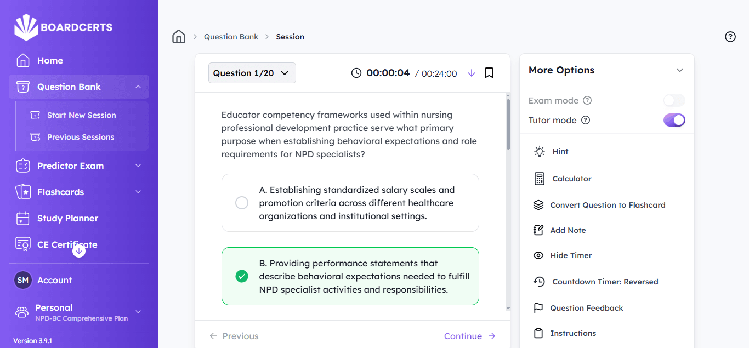Click the home icon in breadcrumb
The height and width of the screenshot is (348, 749).
click(179, 37)
